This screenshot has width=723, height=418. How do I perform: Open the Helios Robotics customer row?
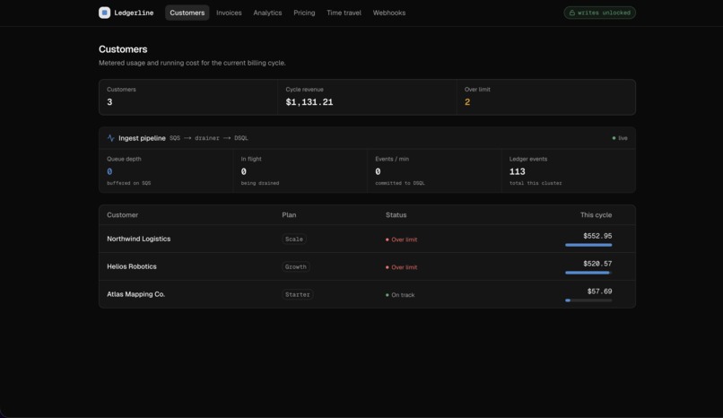367,266
